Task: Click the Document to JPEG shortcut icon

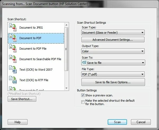Action: [x=13, y=27]
